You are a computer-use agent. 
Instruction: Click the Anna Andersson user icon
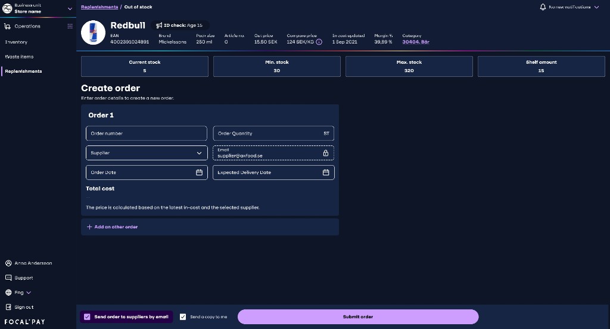coord(8,263)
